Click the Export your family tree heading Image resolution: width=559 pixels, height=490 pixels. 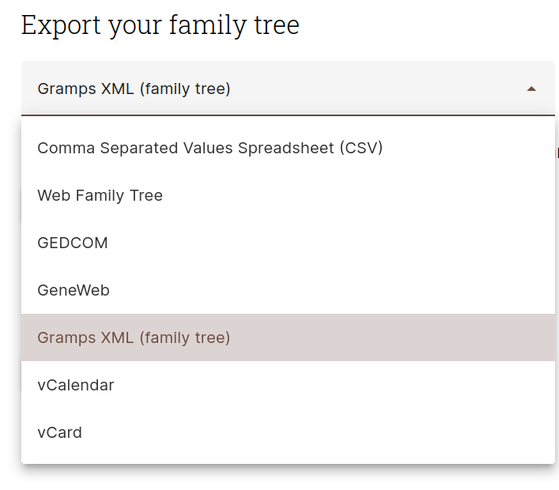click(x=161, y=25)
